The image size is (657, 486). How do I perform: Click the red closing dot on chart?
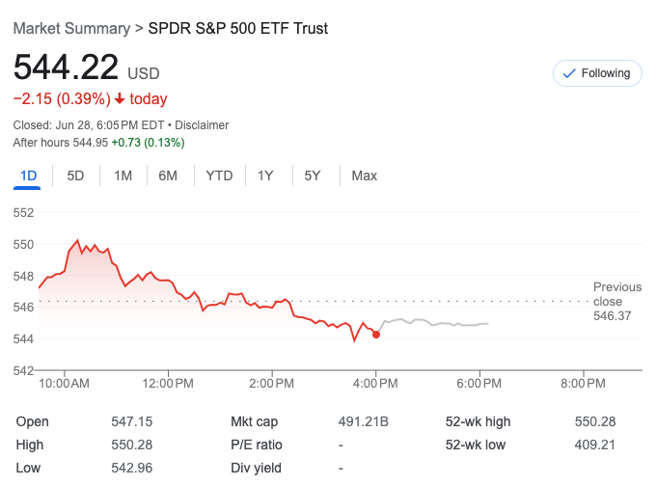(376, 335)
